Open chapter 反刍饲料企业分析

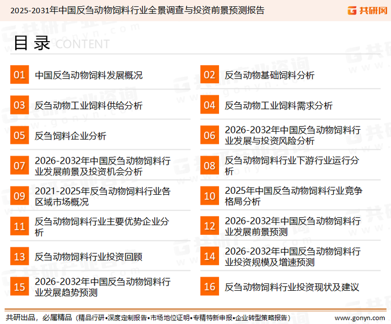tap(70, 136)
